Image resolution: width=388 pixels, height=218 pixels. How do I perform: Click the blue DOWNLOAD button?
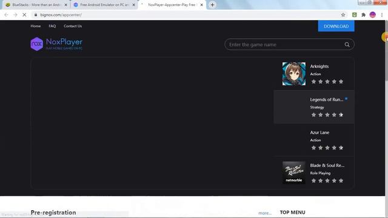click(336, 26)
